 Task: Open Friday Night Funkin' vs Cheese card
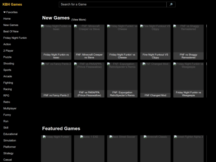coord(122,42)
